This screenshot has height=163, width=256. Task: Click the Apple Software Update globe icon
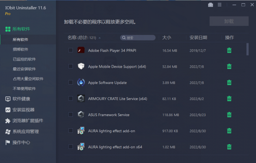(81, 82)
